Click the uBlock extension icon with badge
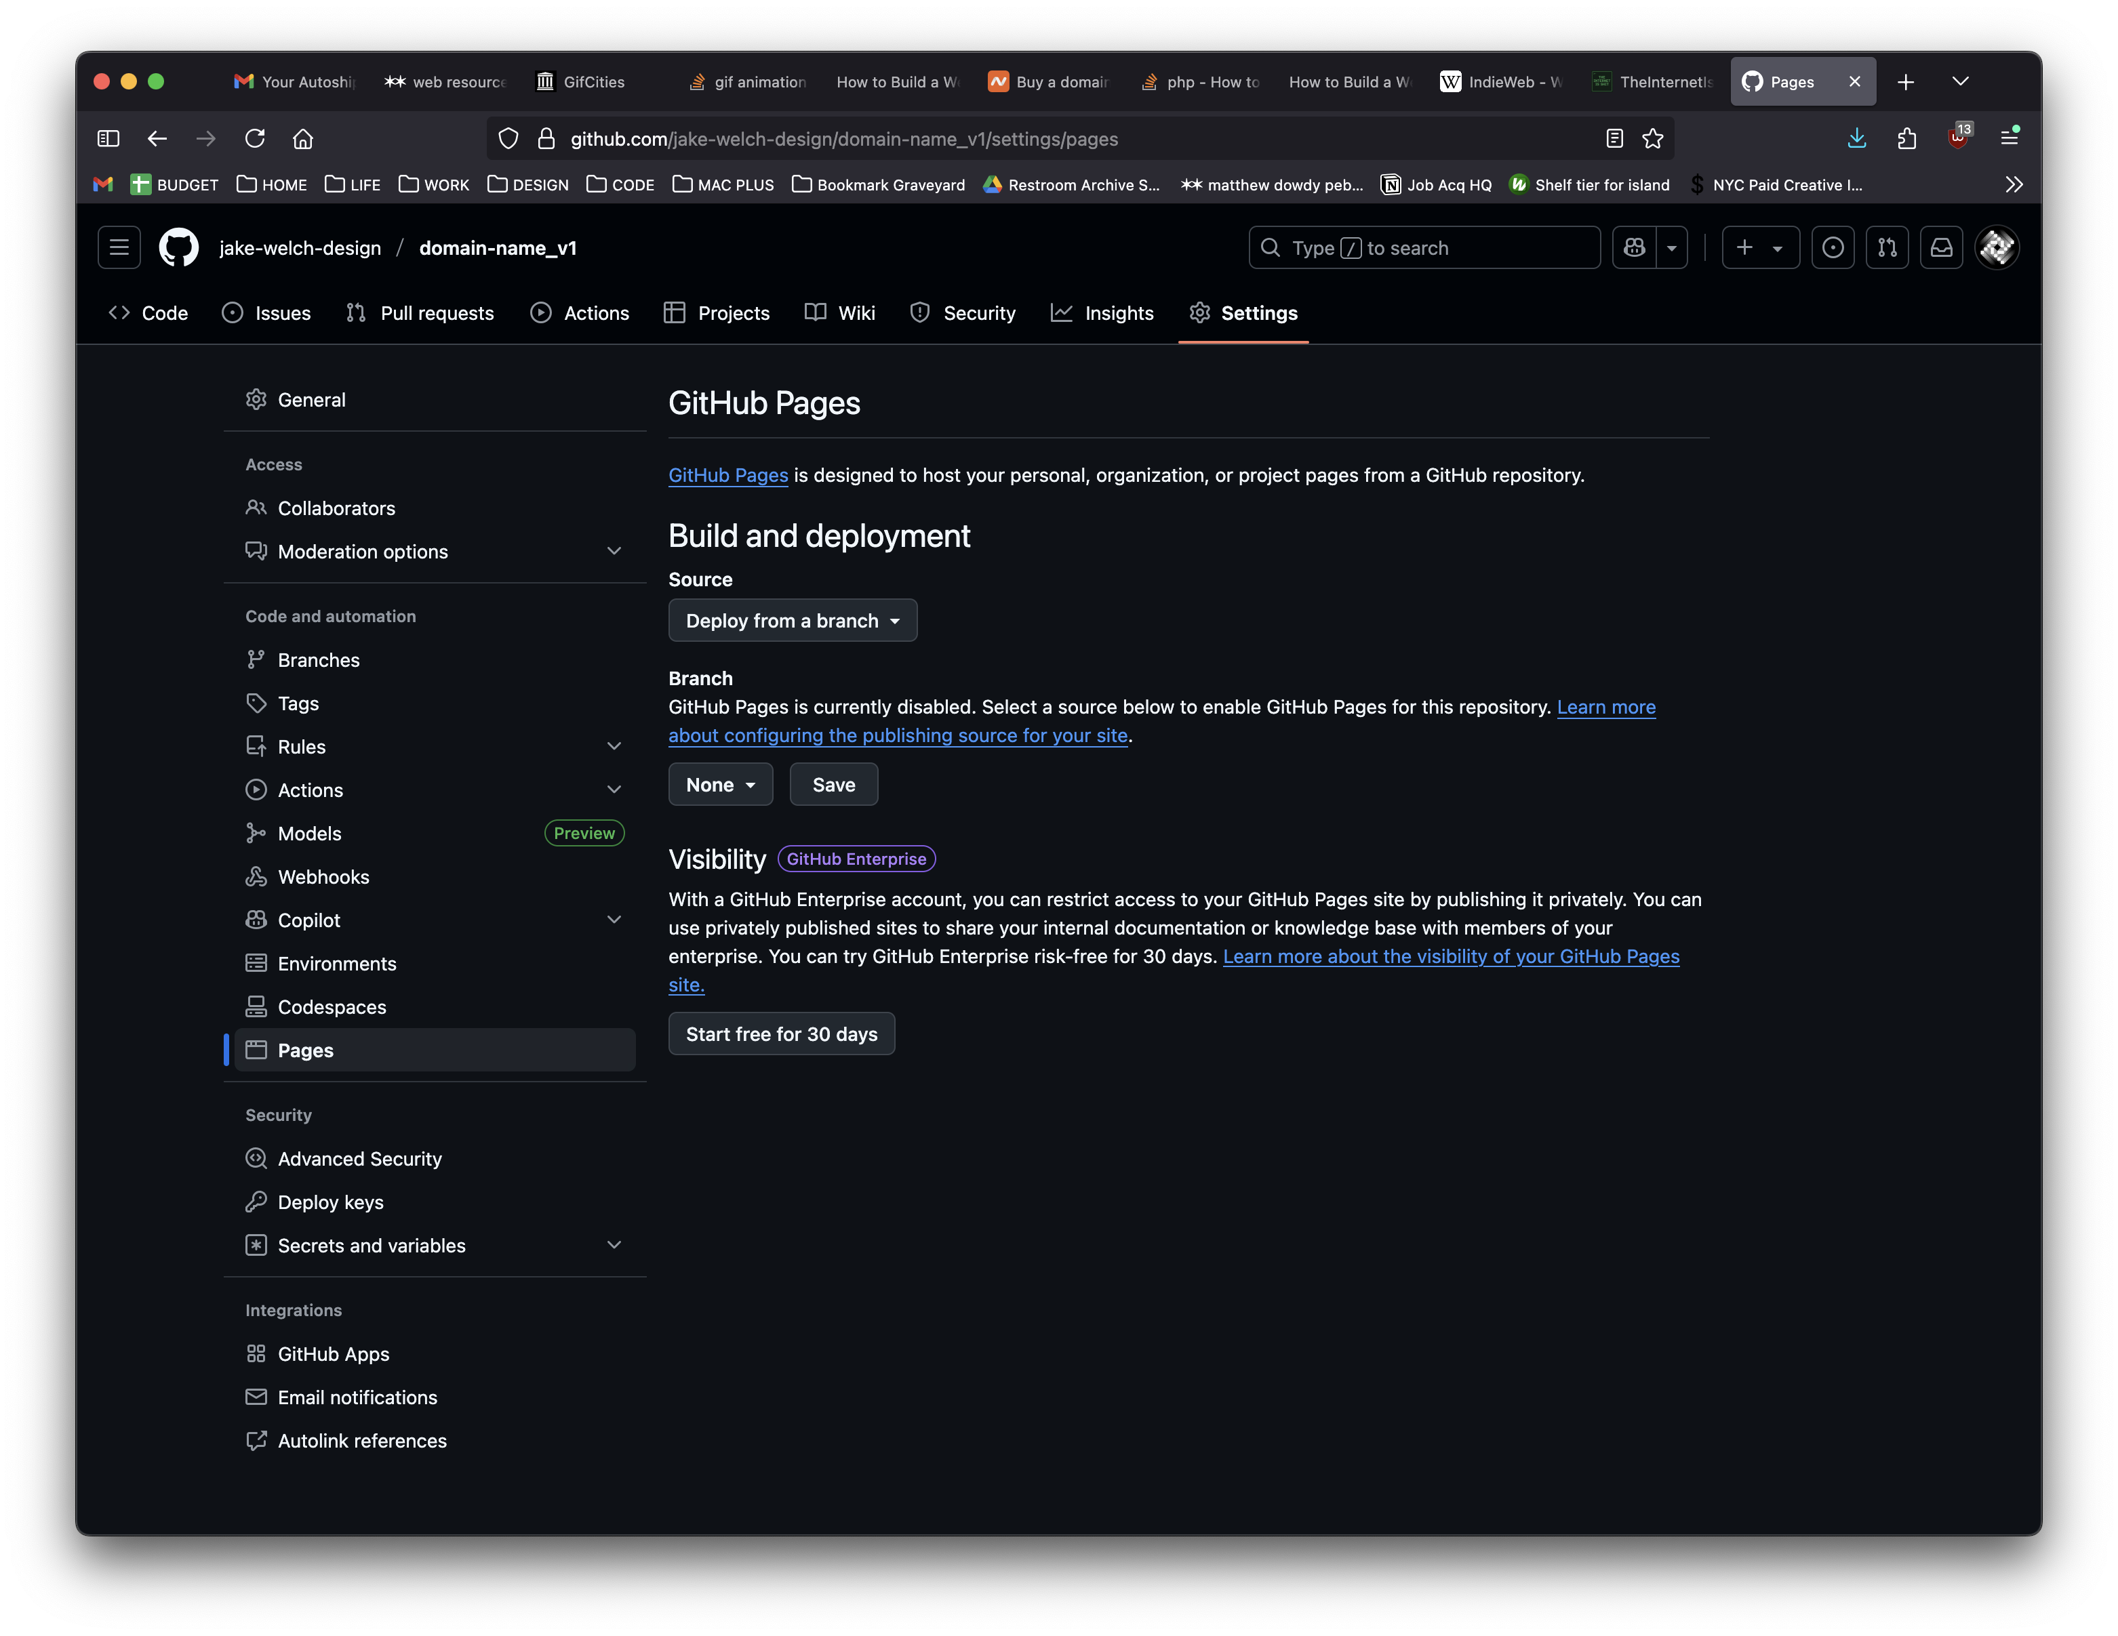This screenshot has width=2118, height=1636. pos(1959,137)
